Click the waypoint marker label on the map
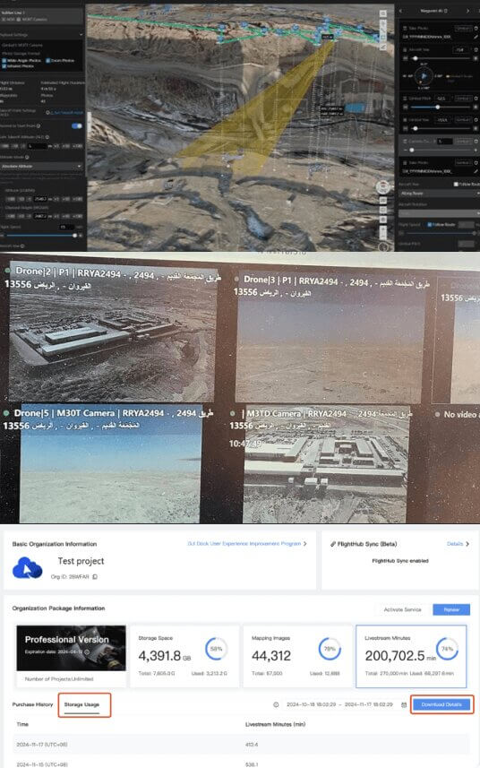The width and height of the screenshot is (480, 768). [328, 36]
